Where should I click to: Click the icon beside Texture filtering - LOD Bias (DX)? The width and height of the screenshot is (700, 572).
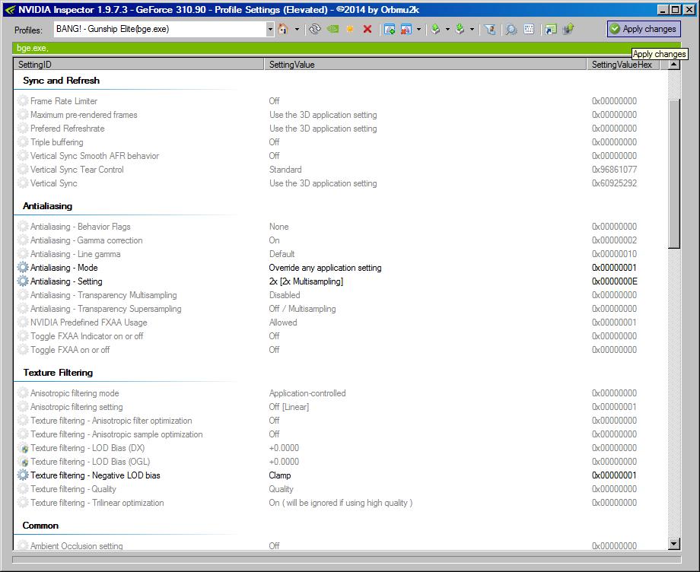click(24, 448)
